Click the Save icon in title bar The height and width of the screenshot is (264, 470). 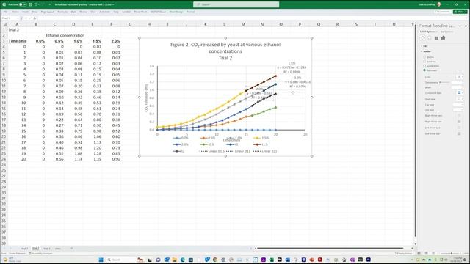click(x=30, y=4)
